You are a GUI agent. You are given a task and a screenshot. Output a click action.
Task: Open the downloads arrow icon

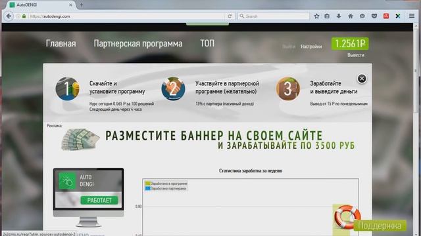[x=339, y=16]
